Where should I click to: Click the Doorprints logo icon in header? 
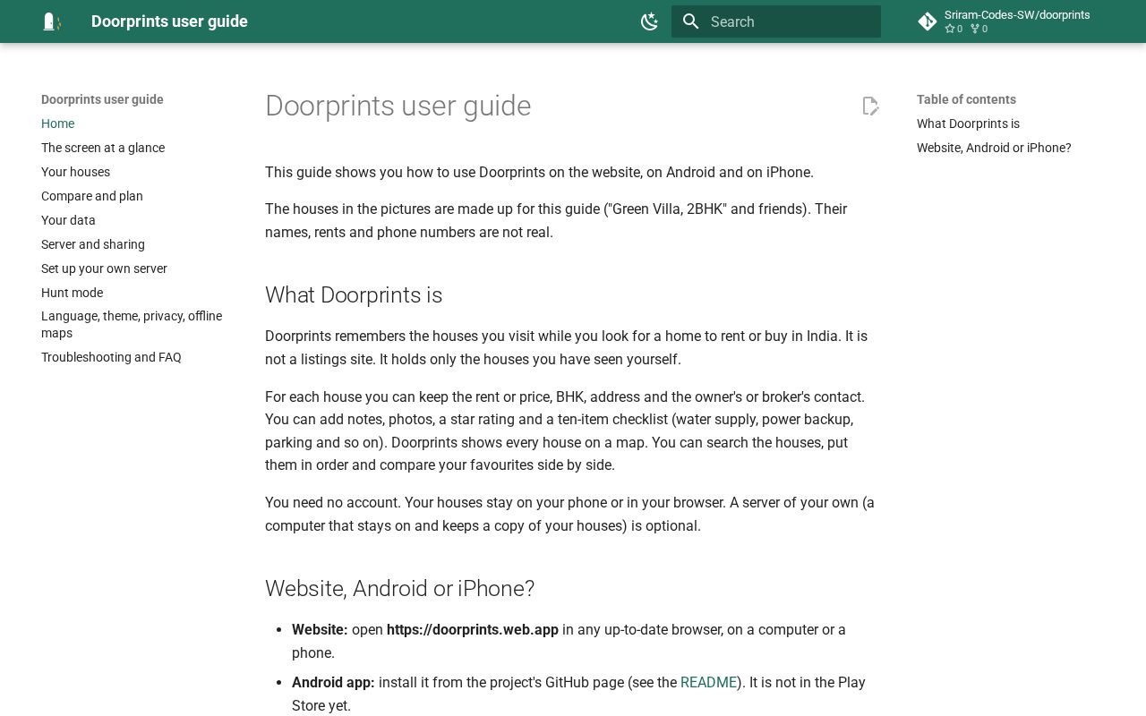click(52, 21)
